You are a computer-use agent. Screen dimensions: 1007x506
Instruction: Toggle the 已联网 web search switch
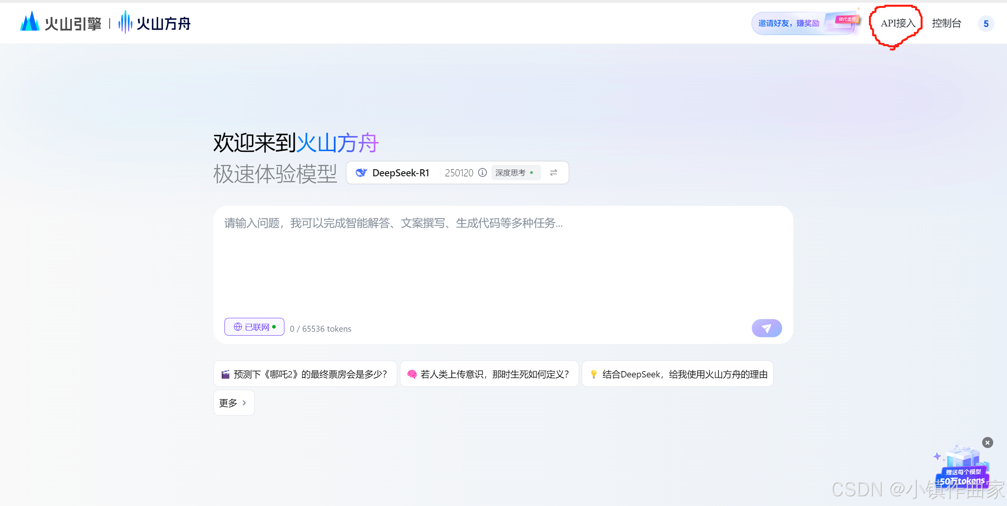(x=254, y=327)
